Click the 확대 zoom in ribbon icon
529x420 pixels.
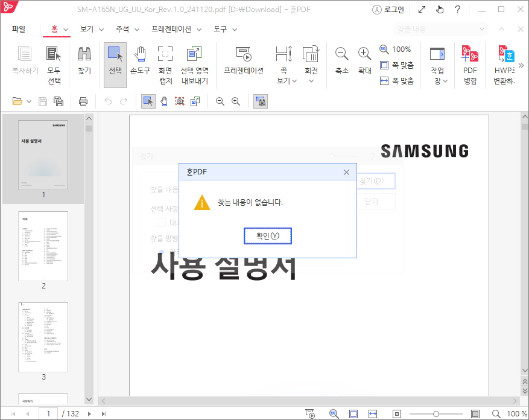[365, 61]
